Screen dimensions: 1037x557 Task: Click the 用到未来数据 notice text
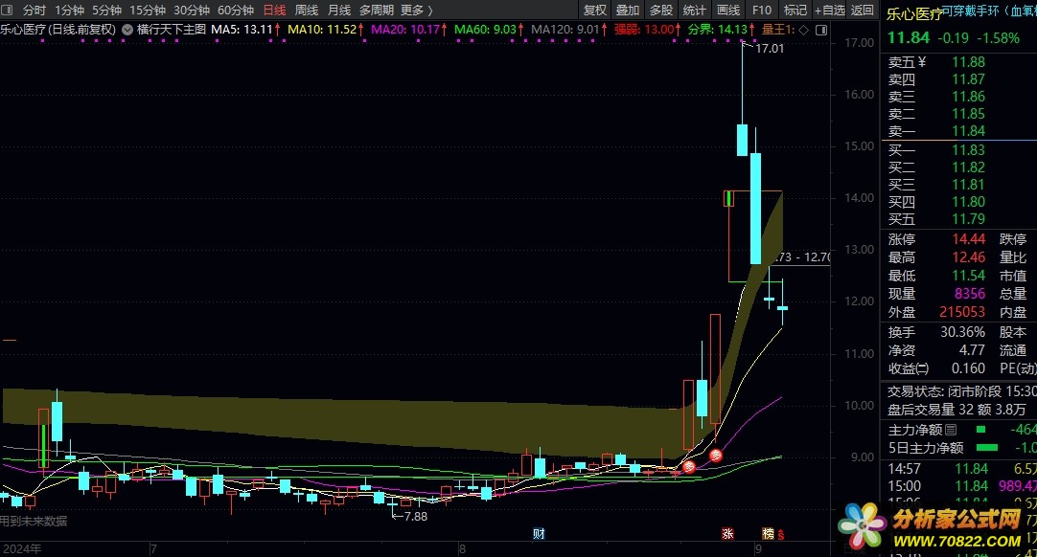(x=34, y=522)
